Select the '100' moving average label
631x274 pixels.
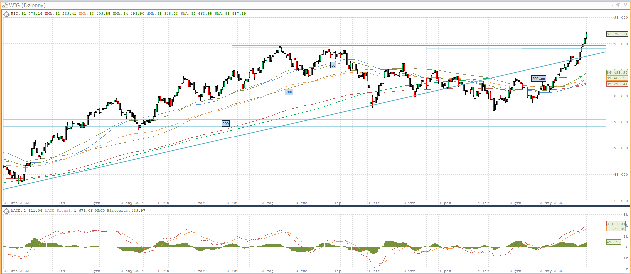[289, 92]
